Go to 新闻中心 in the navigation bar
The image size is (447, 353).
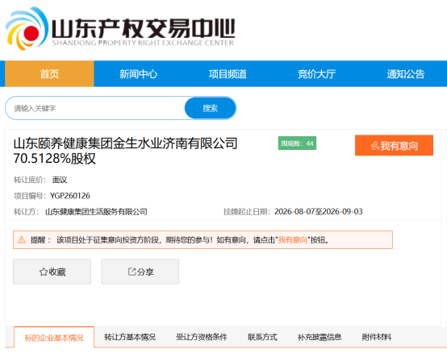click(138, 73)
